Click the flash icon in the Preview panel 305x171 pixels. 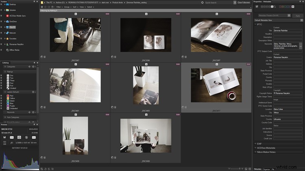26,137
